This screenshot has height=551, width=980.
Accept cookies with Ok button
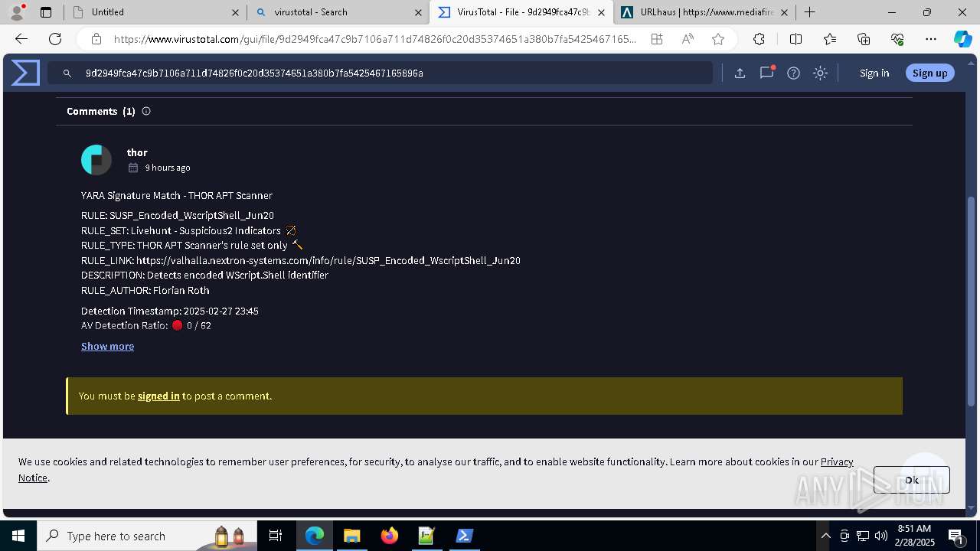pyautogui.click(x=911, y=480)
